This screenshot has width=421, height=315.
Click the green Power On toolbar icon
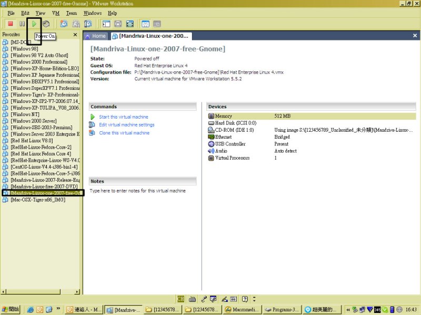(34, 24)
